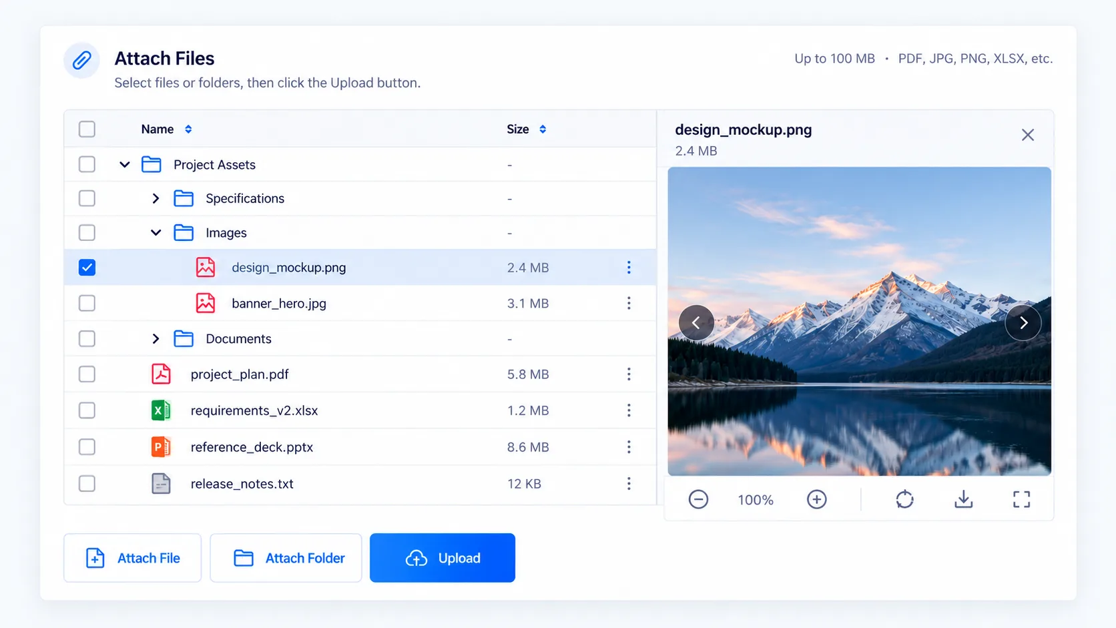Click the banner_hero.jpg image file icon

click(x=206, y=303)
